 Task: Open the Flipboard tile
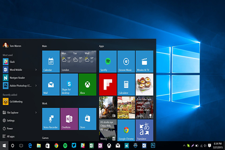pos(108,84)
